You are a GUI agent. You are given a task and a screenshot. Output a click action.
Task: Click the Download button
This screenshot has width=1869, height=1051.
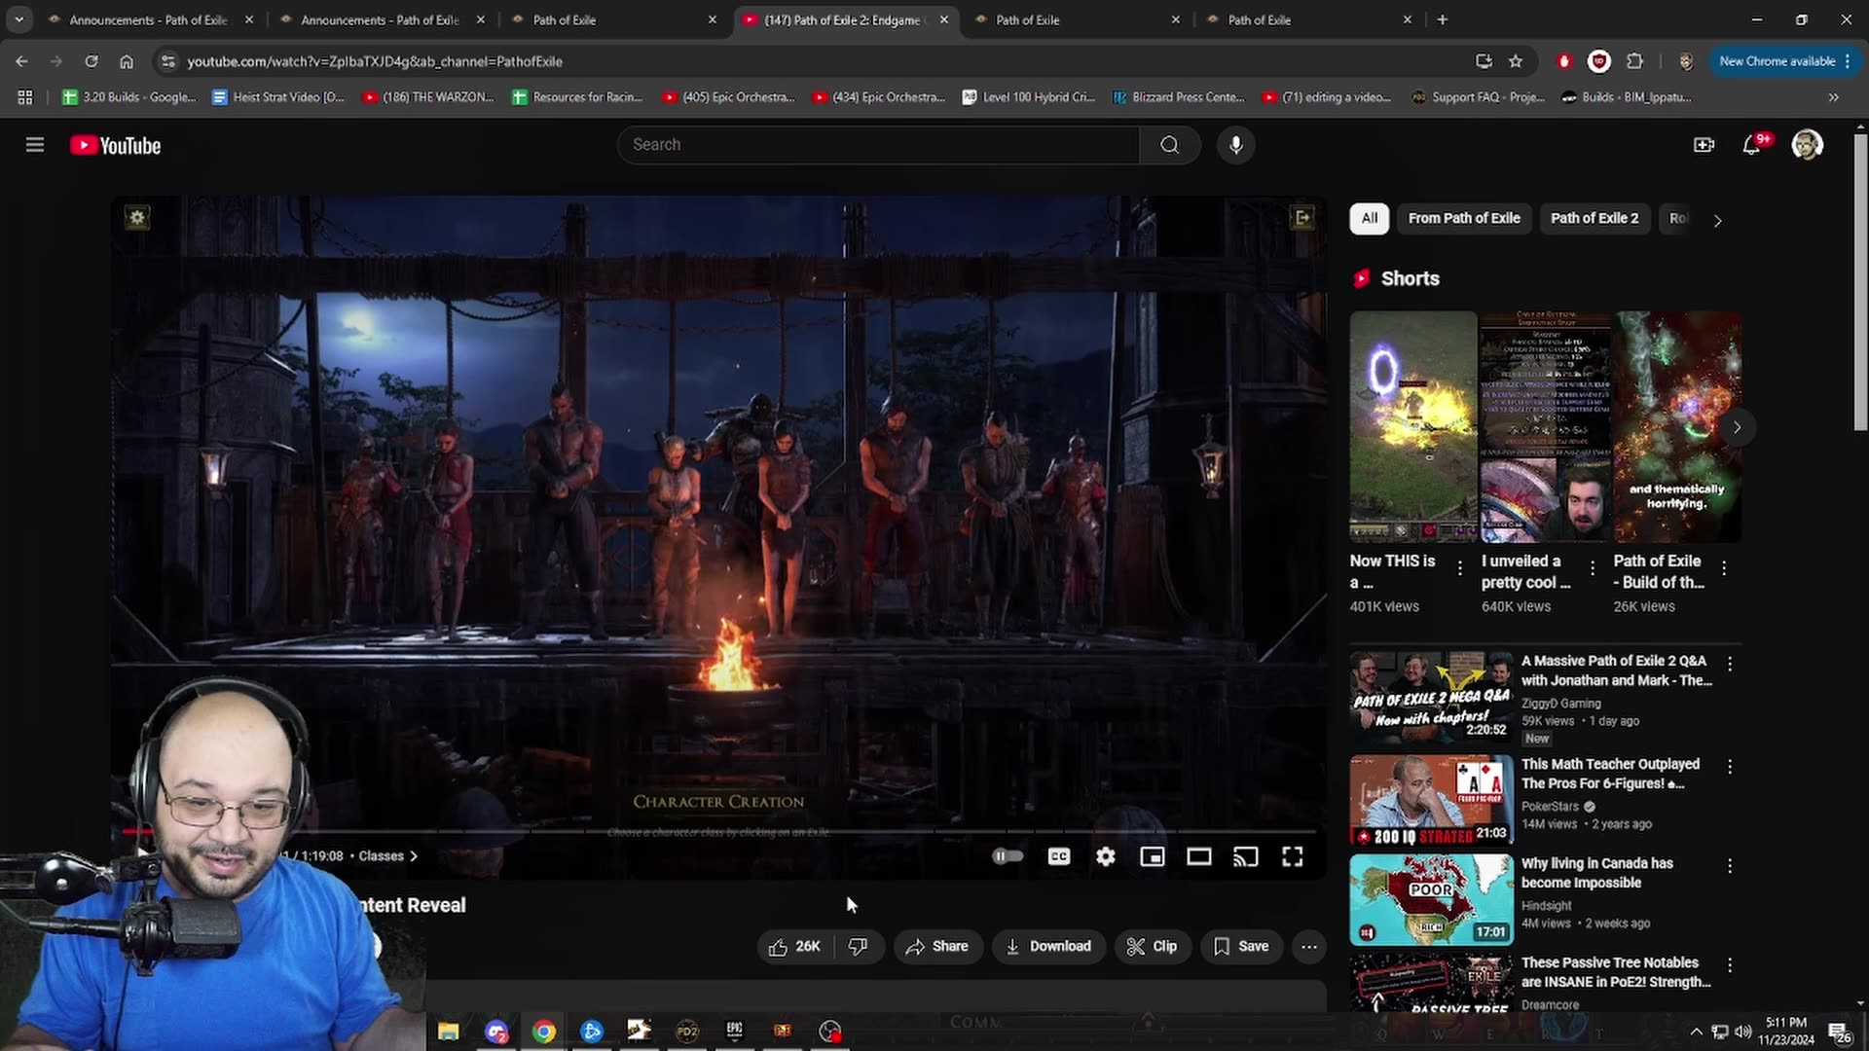pyautogui.click(x=1048, y=946)
